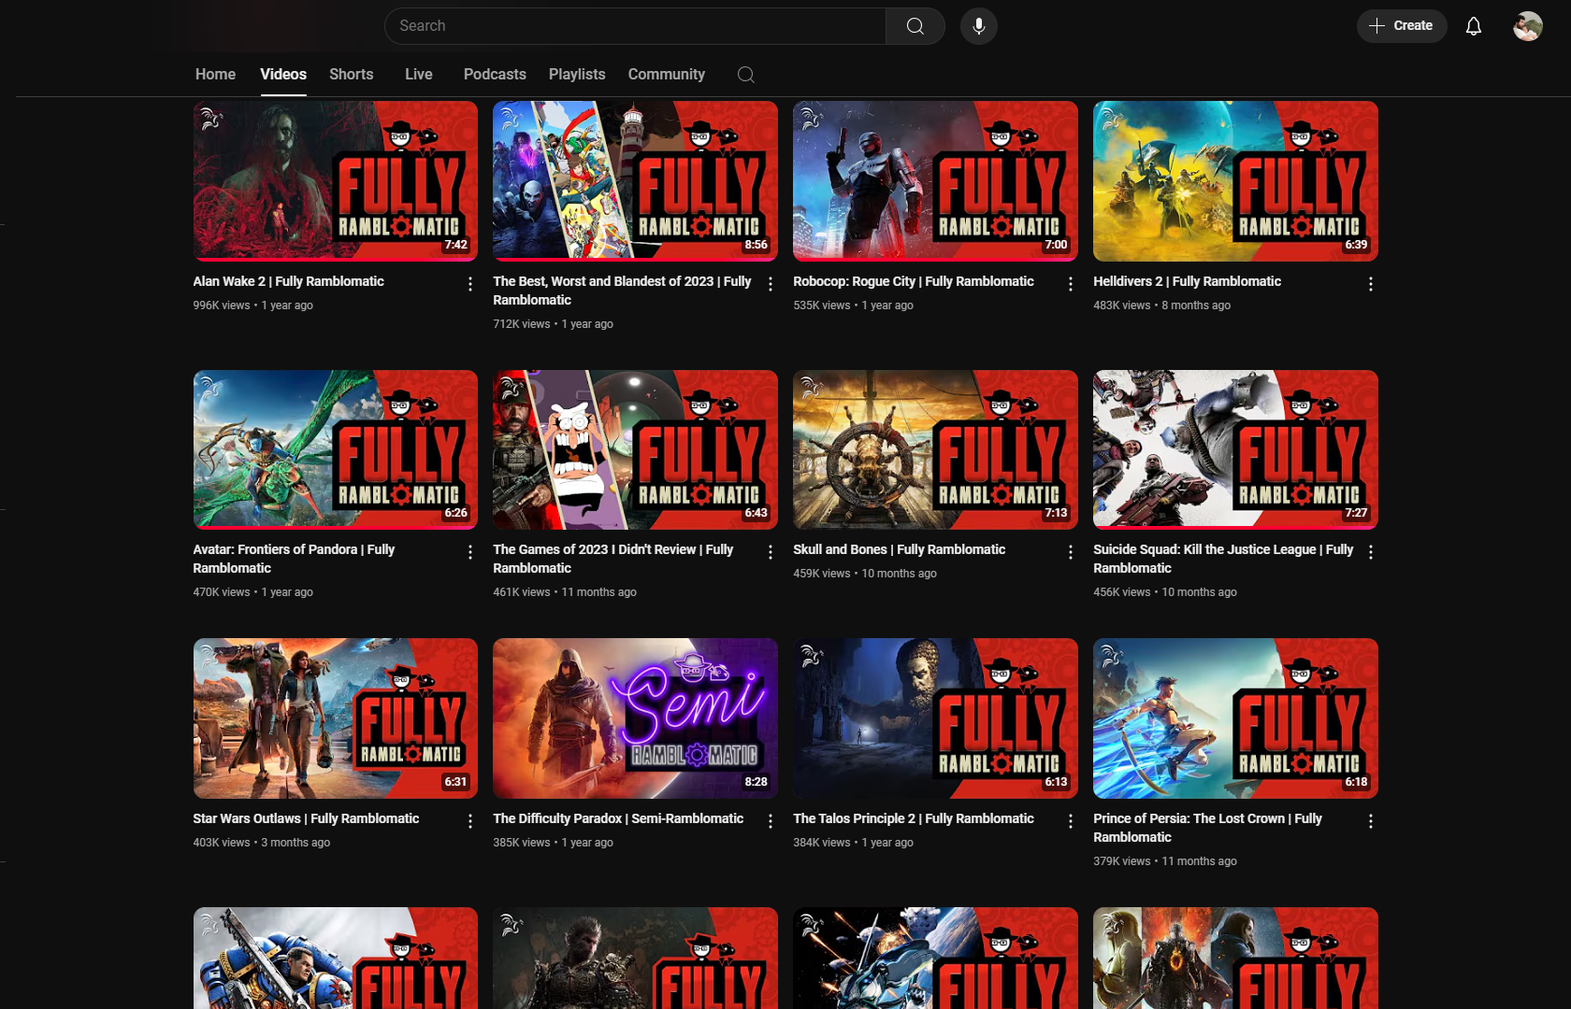This screenshot has height=1009, width=1571.
Task: Expand options for The Talos Principle 2 video
Action: (x=1070, y=821)
